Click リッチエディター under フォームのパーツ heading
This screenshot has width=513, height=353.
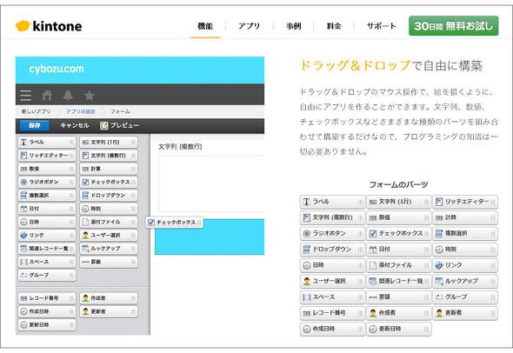click(465, 202)
